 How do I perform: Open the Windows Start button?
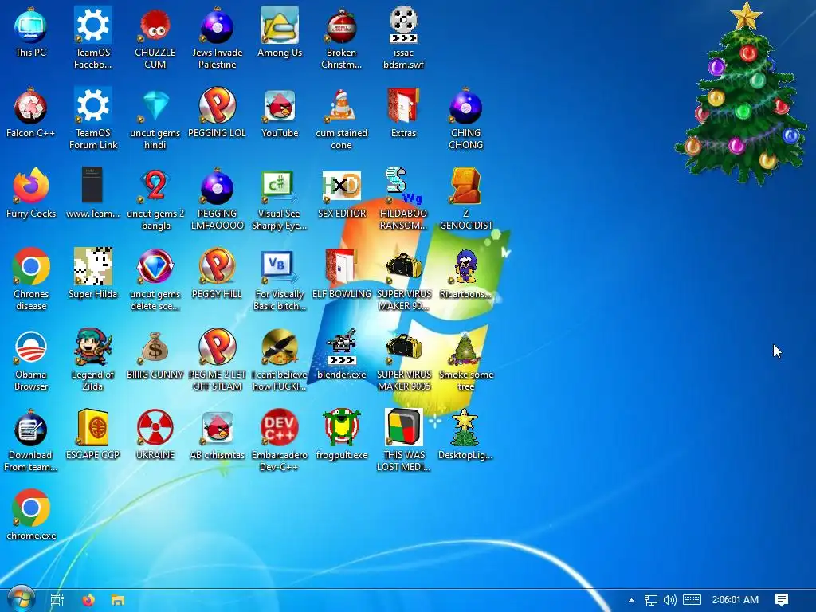[22, 600]
